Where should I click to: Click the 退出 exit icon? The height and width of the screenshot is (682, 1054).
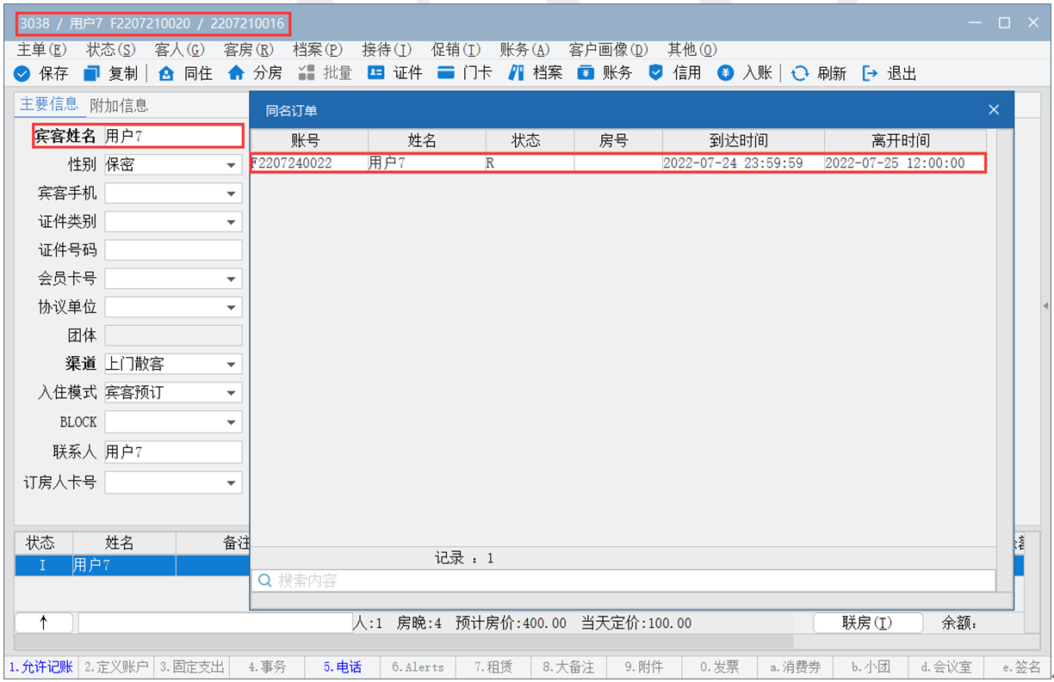tap(870, 73)
